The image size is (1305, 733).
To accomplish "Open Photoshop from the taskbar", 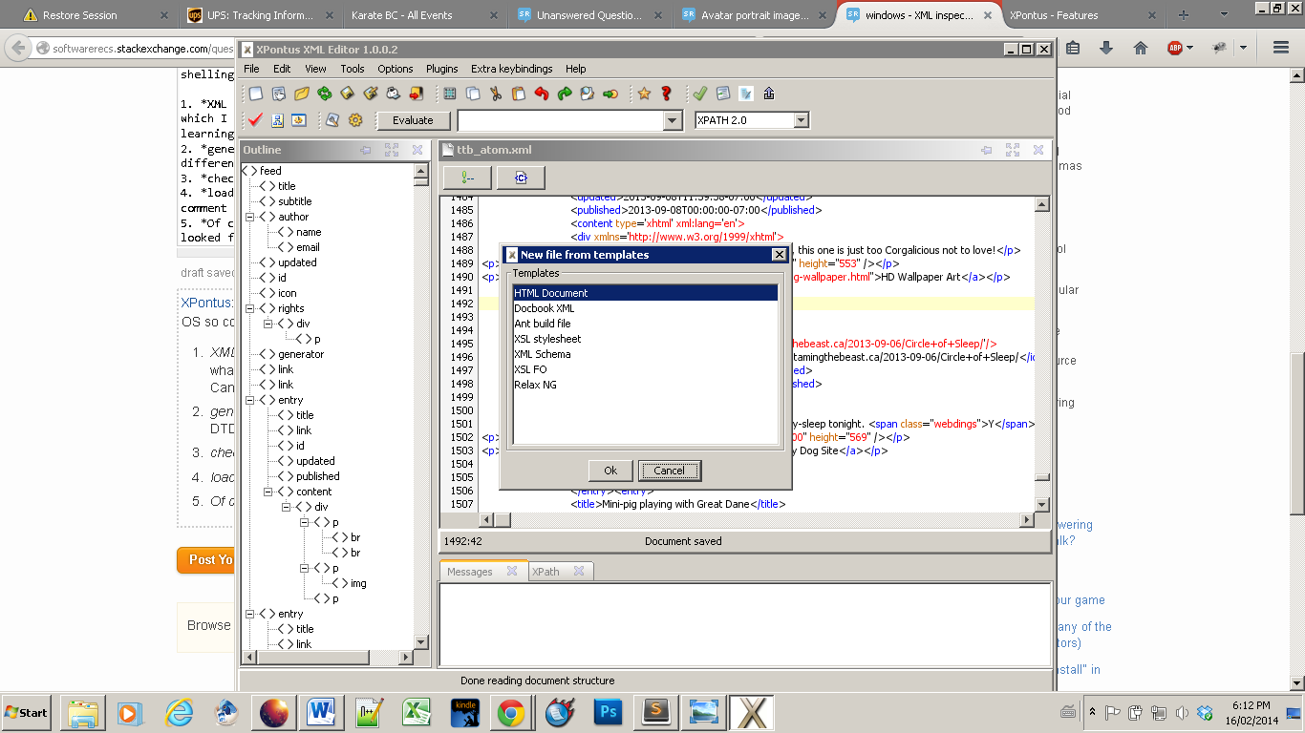I will (608, 713).
